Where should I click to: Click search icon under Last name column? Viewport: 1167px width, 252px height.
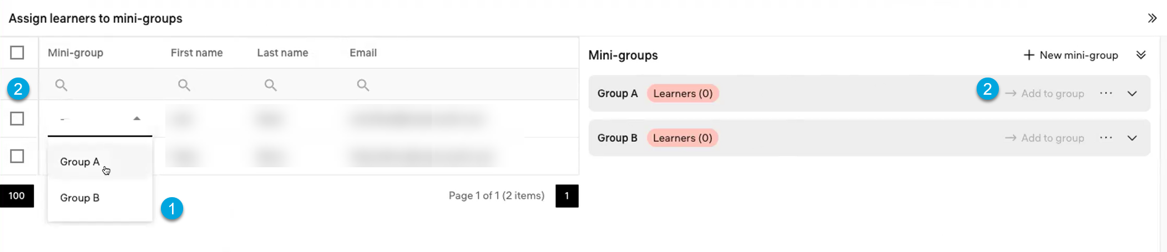(x=271, y=85)
